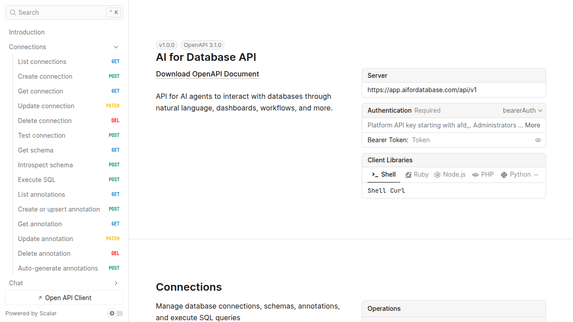Click the Python library icon
The image size is (573, 322).
coord(504,175)
